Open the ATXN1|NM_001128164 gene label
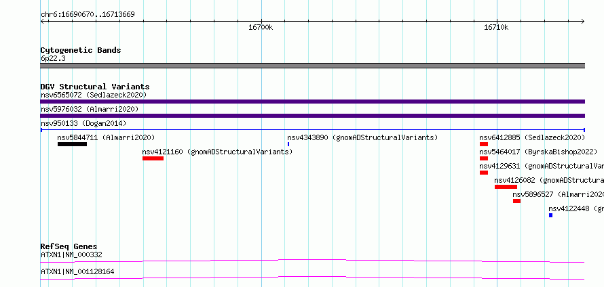This screenshot has height=287, width=604. coord(77,271)
